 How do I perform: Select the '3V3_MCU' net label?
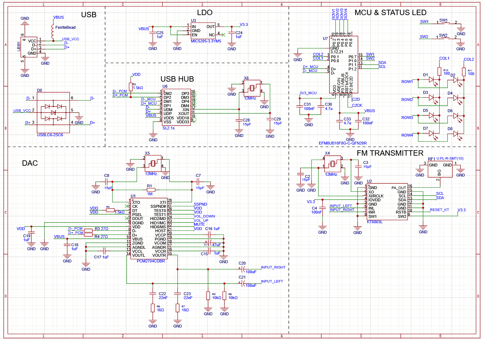308,93
